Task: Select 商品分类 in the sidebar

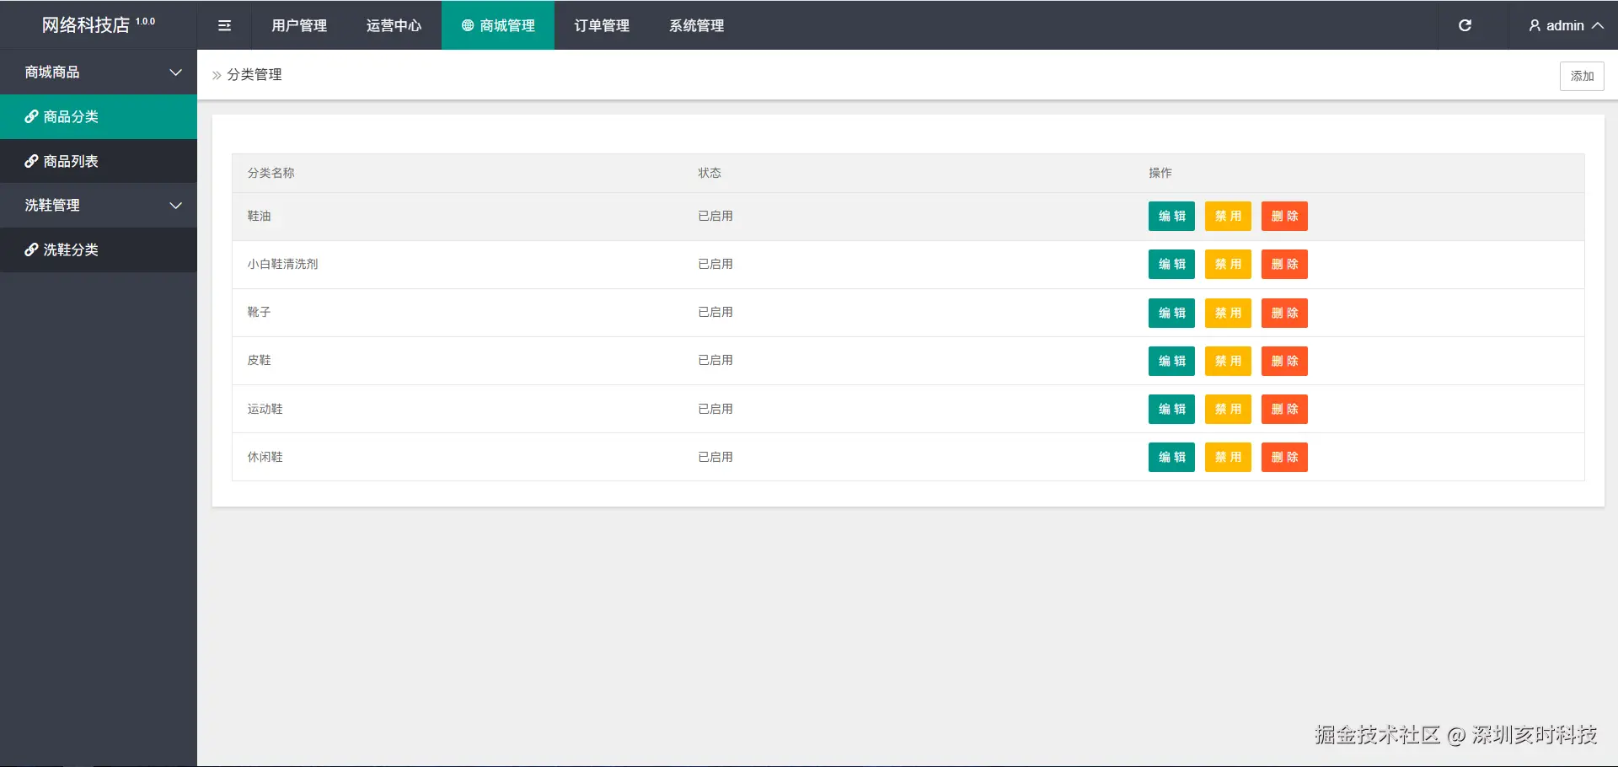Action: (x=99, y=116)
